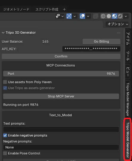Open the アイテム sidebar tab
The image size is (132, 161).
pos(128,38)
